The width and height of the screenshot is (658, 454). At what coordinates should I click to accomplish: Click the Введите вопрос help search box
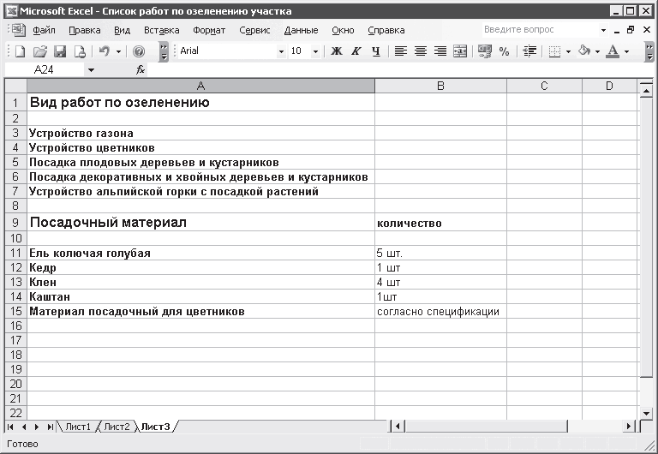click(541, 30)
